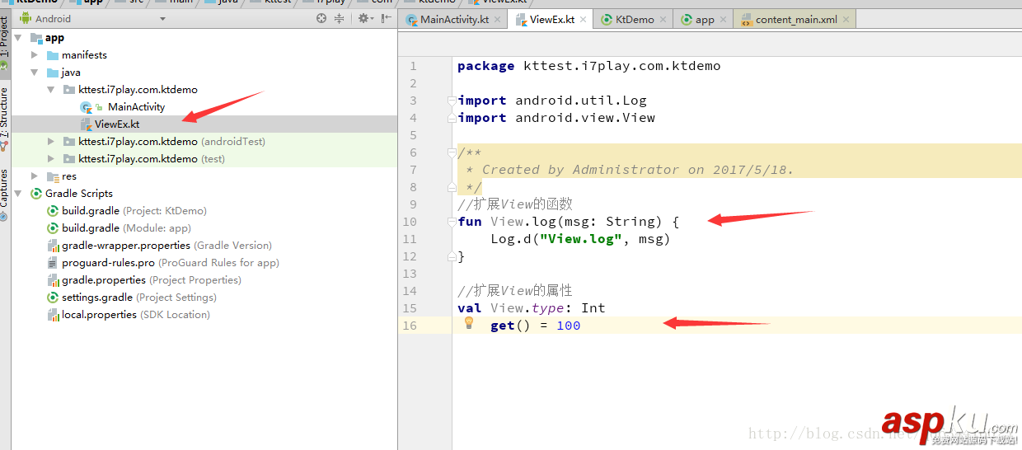Expand the res folder
Image resolution: width=1022 pixels, height=450 pixels.
click(35, 176)
